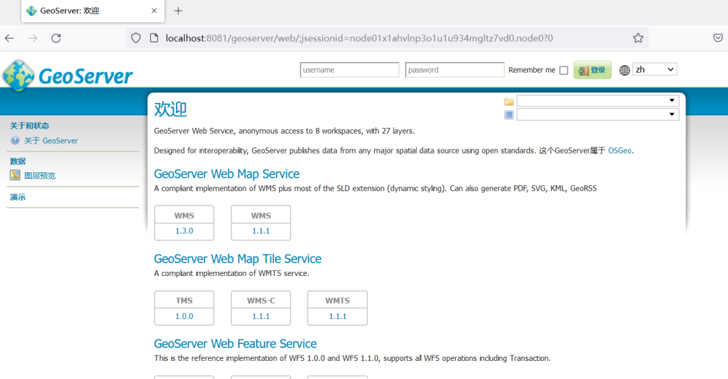This screenshot has width=728, height=379.
Task: Click in the username field
Action: click(x=350, y=70)
